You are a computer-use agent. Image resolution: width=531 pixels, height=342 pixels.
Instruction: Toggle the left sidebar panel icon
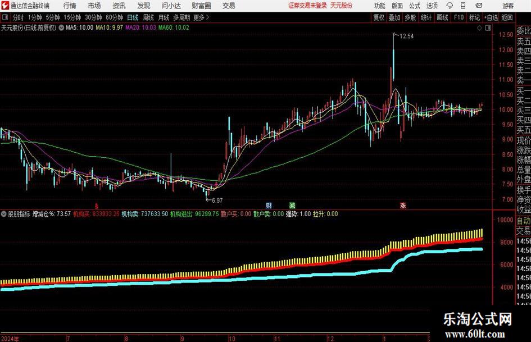point(4,17)
